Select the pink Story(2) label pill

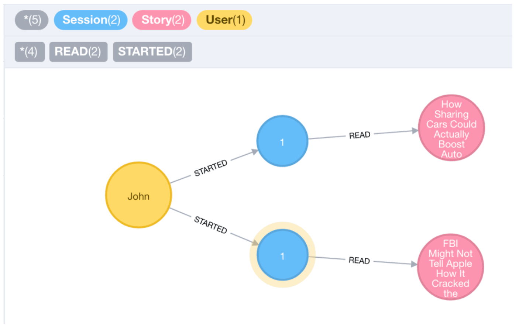[x=162, y=20]
